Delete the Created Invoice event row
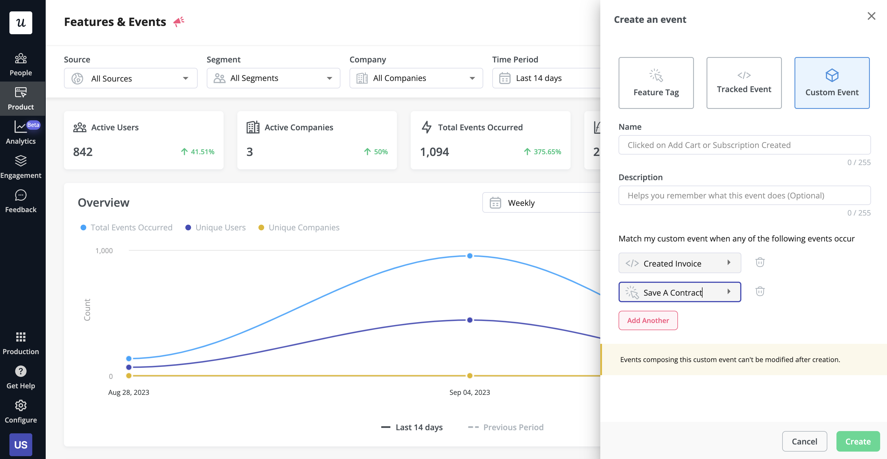 pyautogui.click(x=760, y=262)
